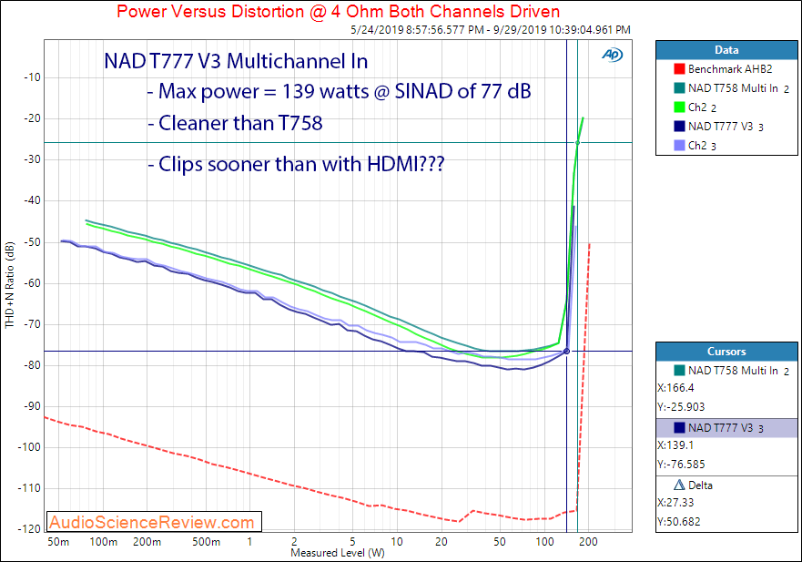Click the Cursors panel header

click(x=726, y=352)
